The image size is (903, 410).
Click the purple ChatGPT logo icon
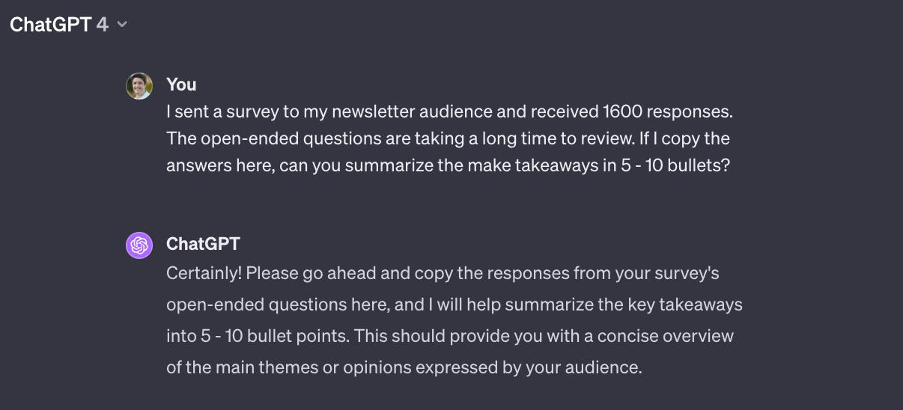pos(139,245)
